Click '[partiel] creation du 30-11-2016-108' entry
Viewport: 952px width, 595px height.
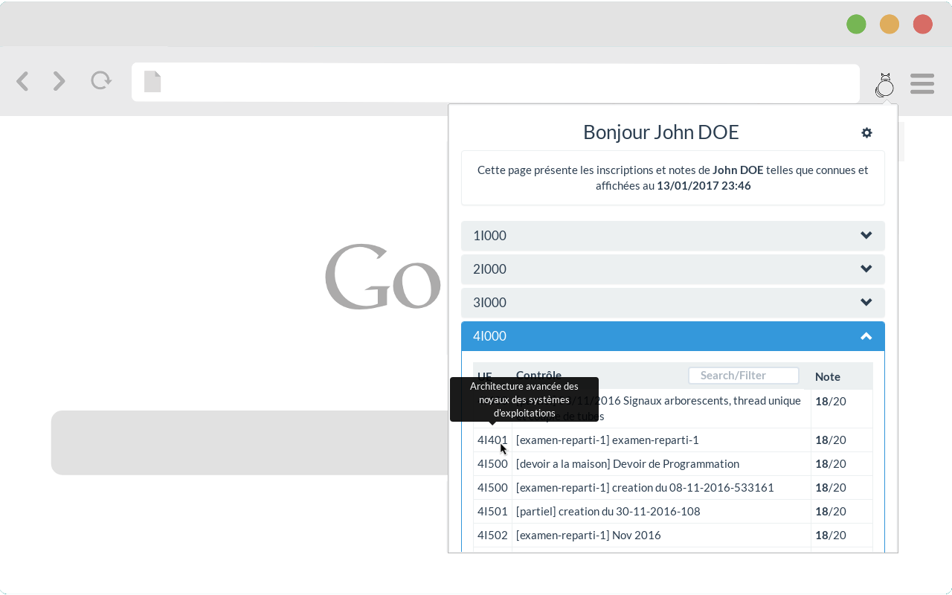(x=608, y=512)
